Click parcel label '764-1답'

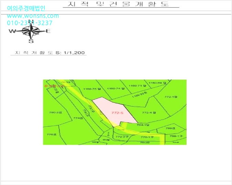(x=143, y=125)
